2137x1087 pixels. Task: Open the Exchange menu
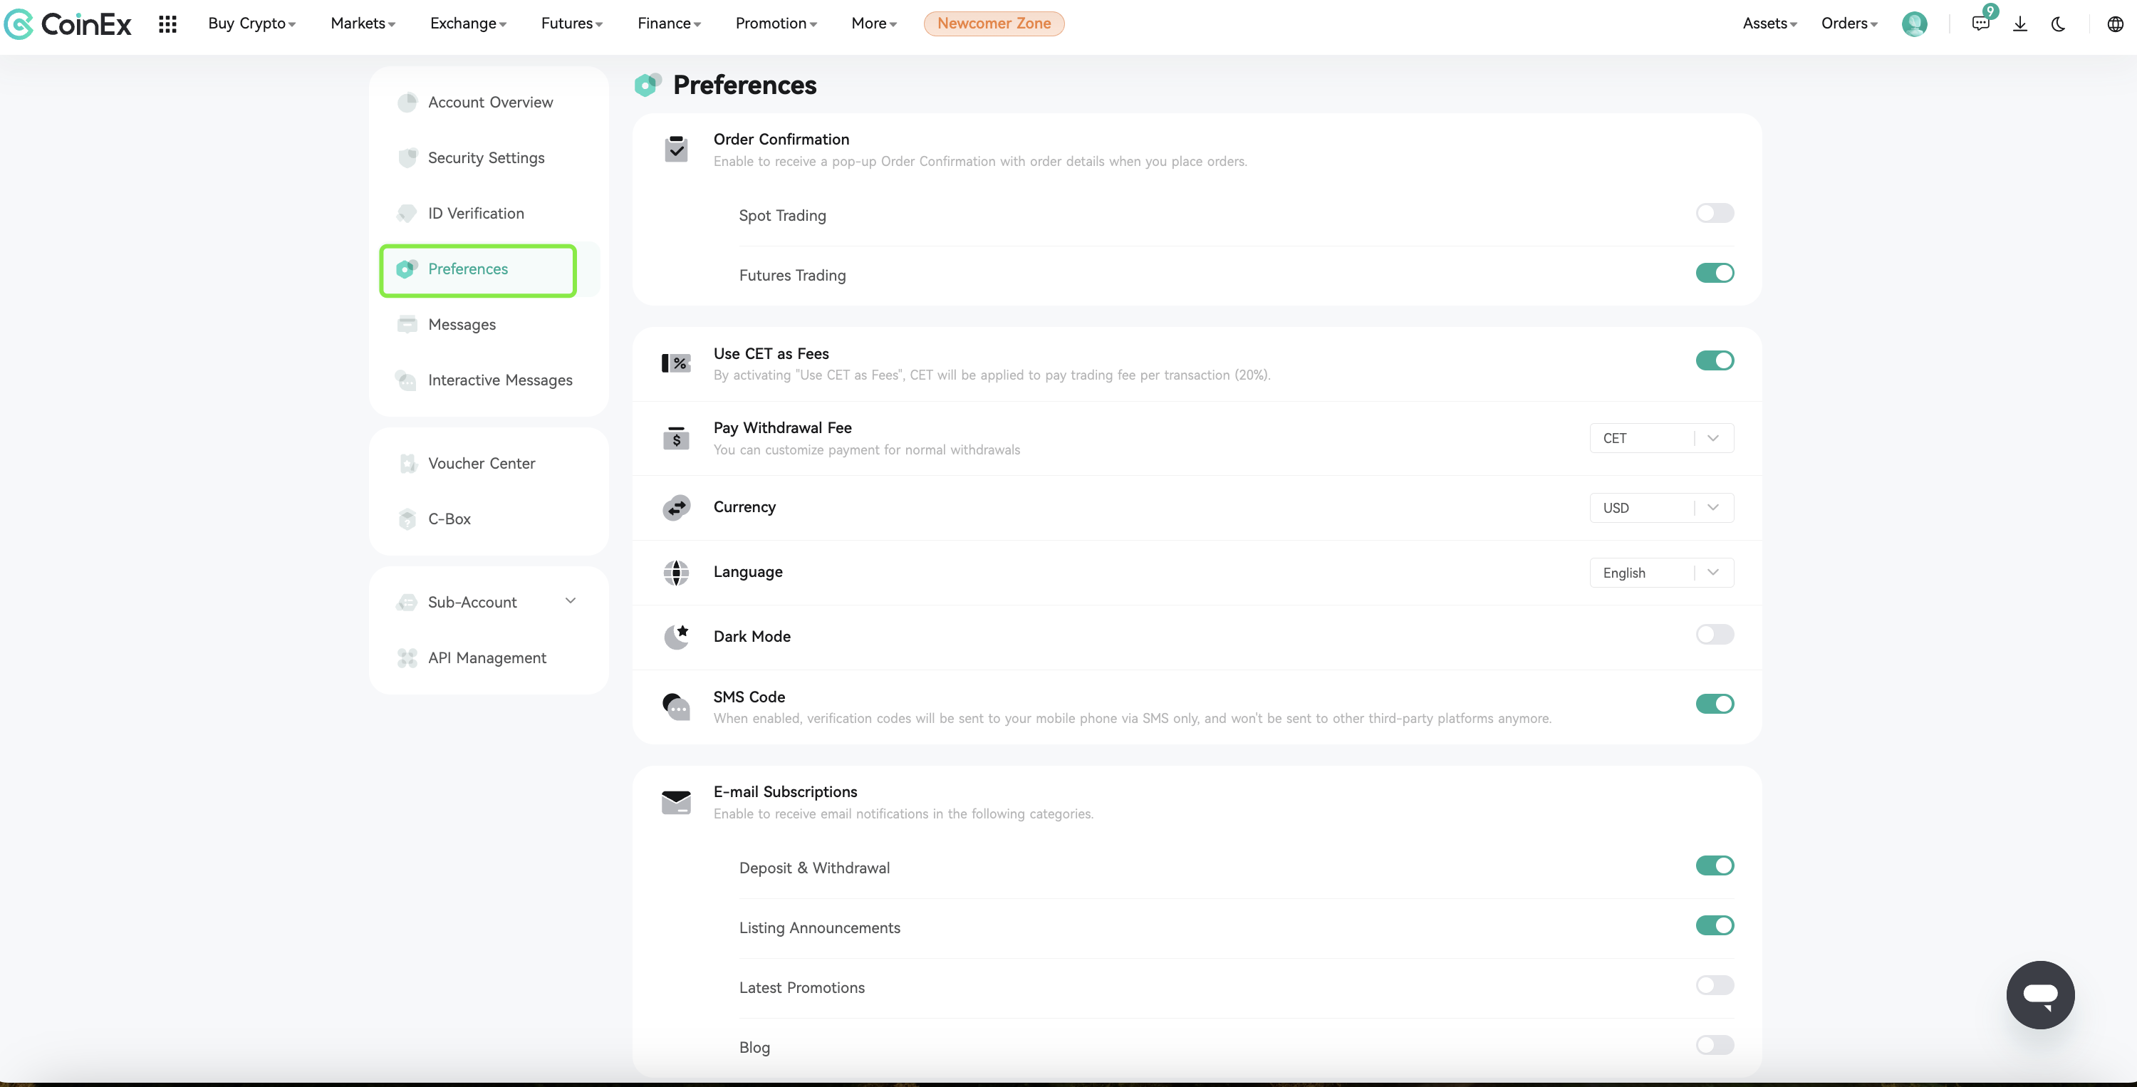coord(468,24)
